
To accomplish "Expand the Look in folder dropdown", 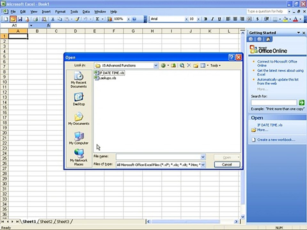I will pos(156,65).
